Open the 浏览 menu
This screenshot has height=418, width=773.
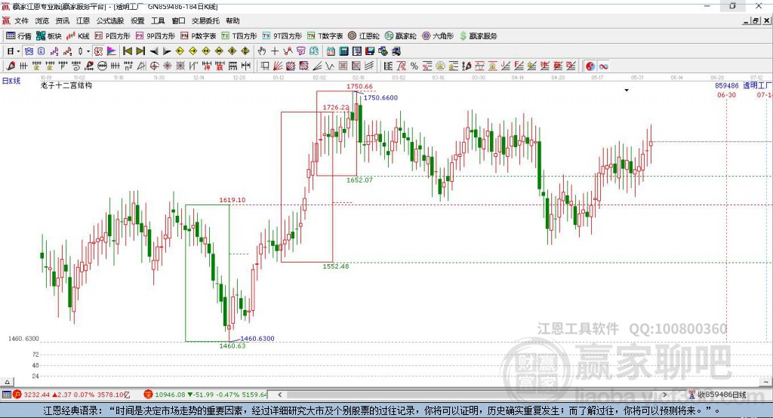pos(42,20)
